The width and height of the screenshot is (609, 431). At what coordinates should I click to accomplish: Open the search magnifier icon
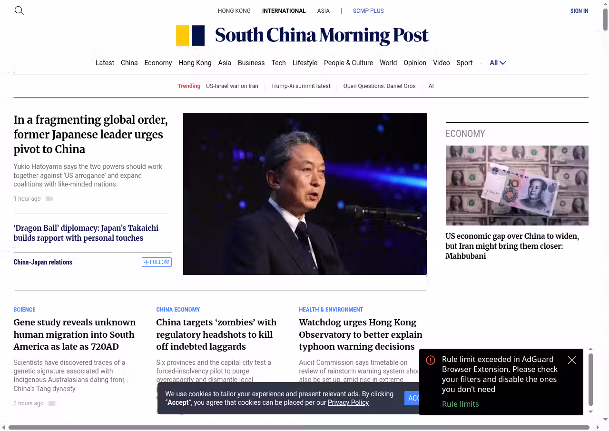(x=19, y=10)
